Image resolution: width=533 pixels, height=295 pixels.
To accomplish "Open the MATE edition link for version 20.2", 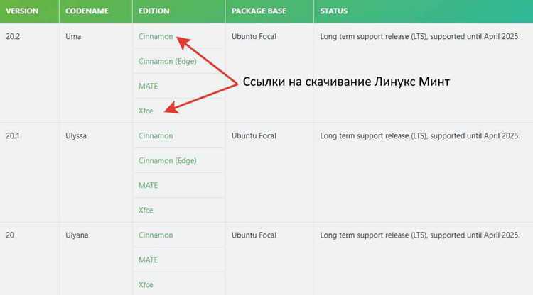I will click(149, 86).
